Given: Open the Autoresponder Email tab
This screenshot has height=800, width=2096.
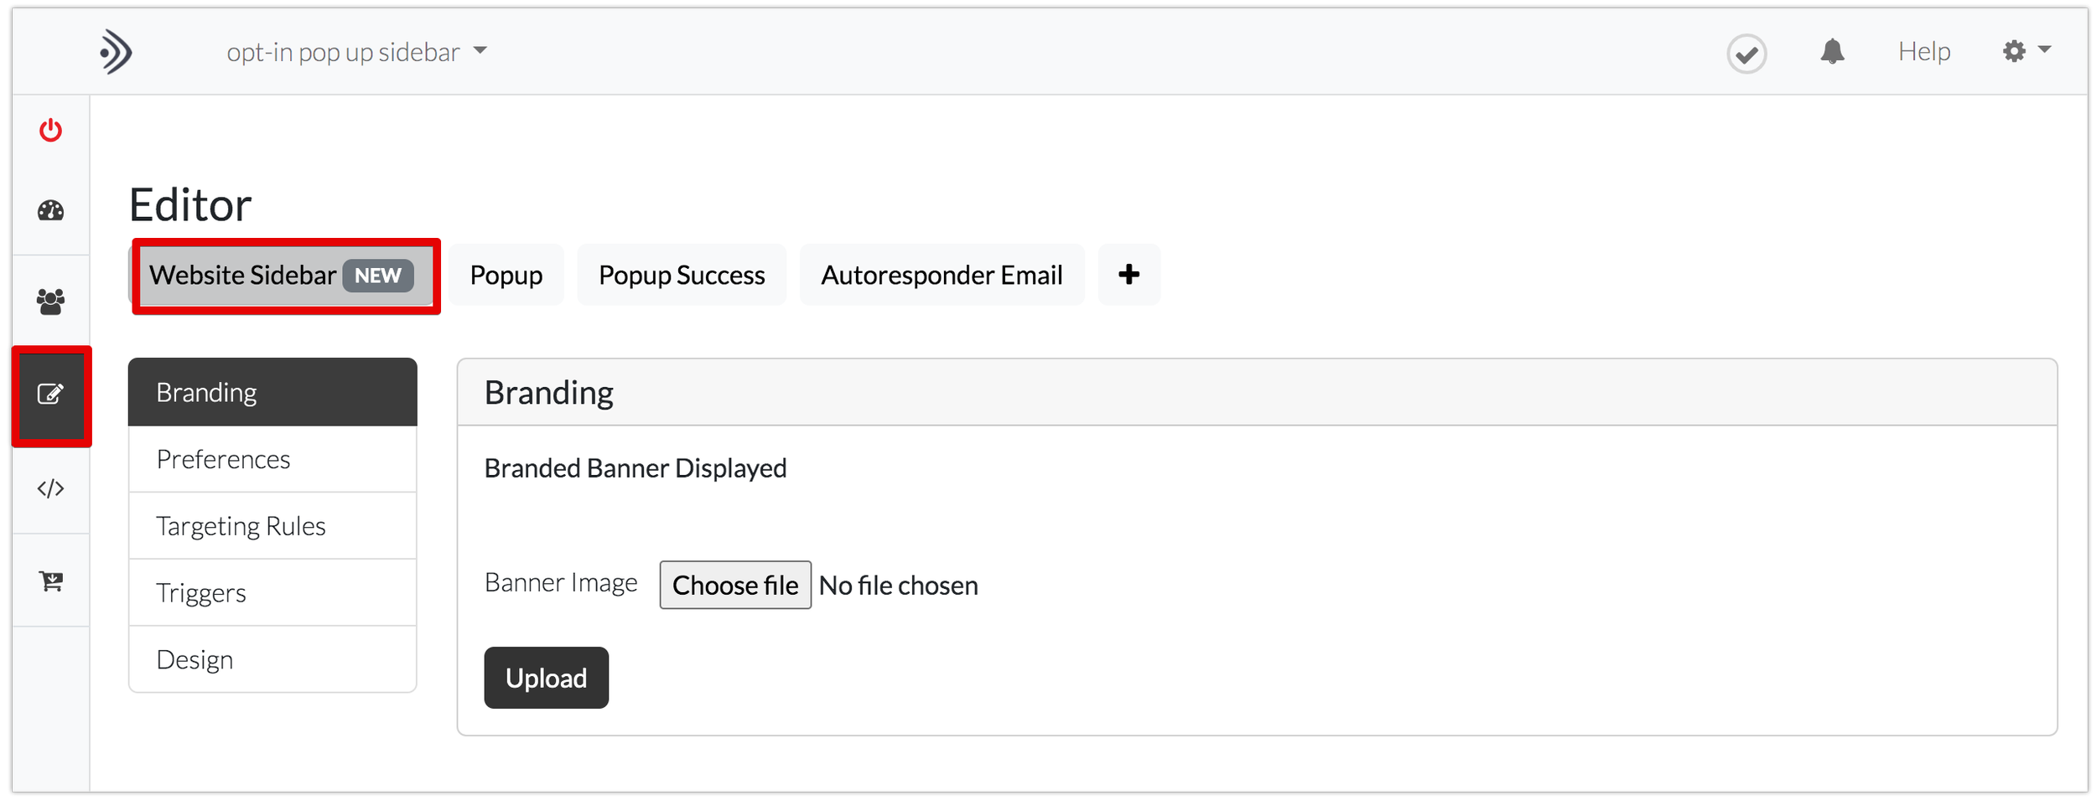Looking at the screenshot, I should click(942, 275).
